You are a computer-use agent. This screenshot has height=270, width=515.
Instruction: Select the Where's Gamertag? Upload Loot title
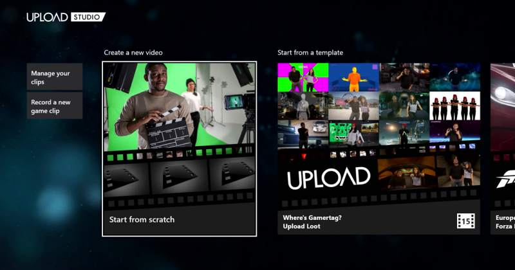[312, 222]
